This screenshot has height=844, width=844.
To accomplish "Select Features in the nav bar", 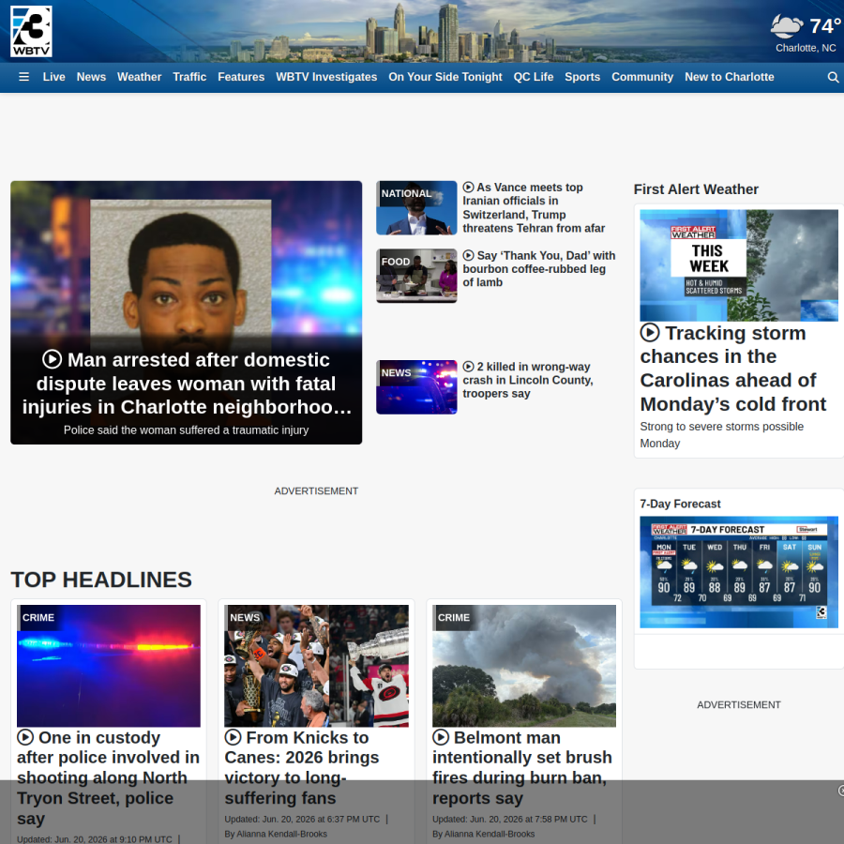I will (x=241, y=77).
